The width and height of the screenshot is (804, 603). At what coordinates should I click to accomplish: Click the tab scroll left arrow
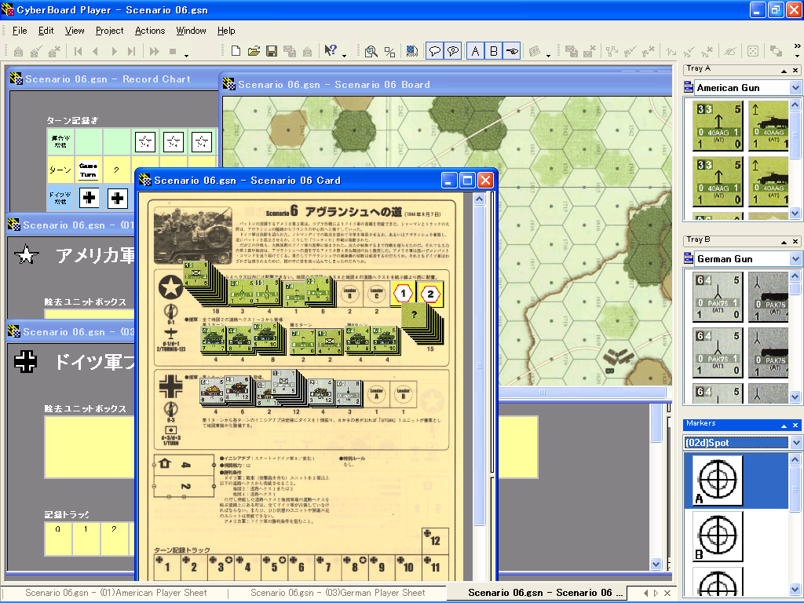click(x=645, y=594)
